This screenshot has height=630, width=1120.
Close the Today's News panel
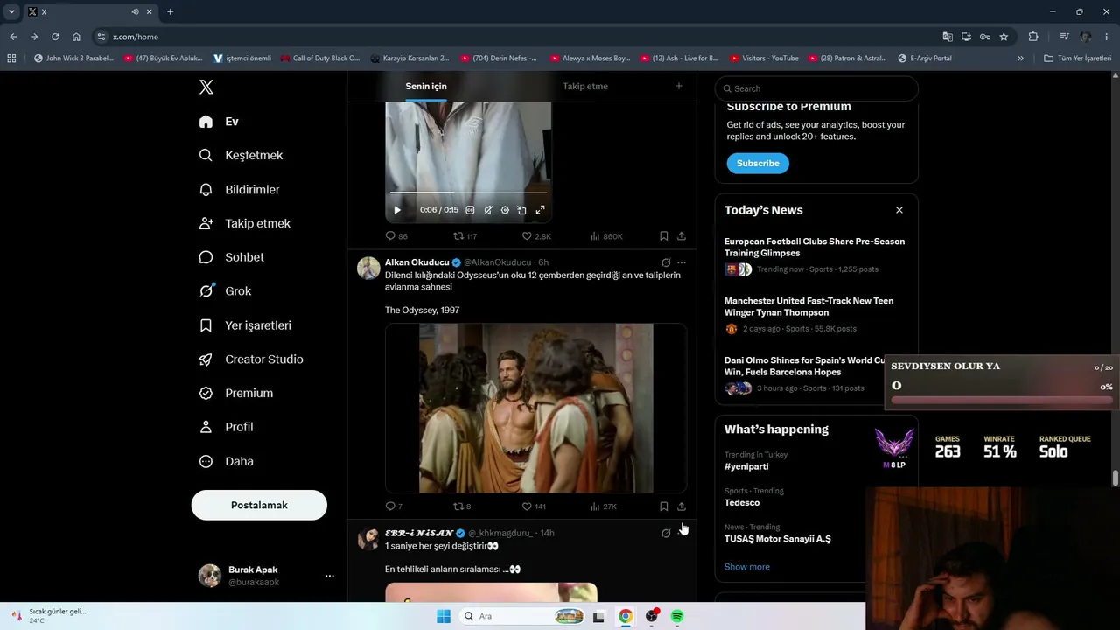coord(899,210)
